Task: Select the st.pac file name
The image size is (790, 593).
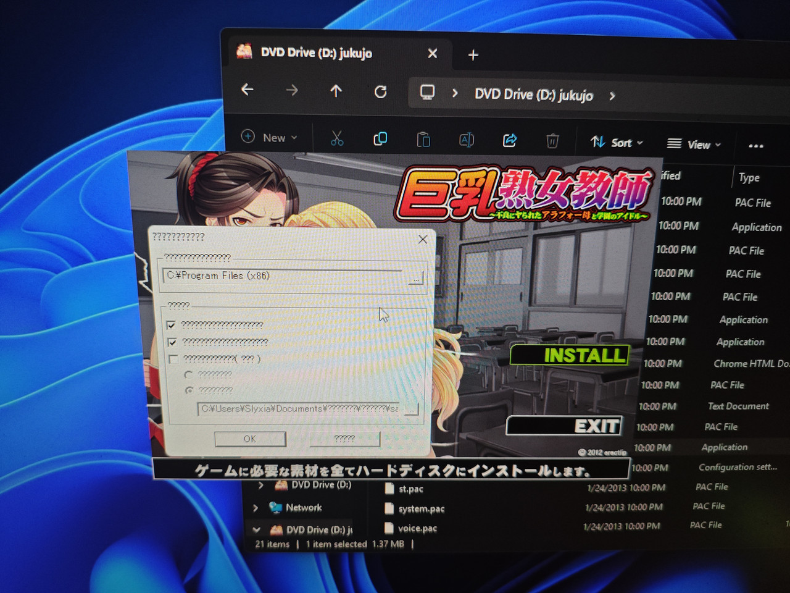Action: pyautogui.click(x=411, y=489)
